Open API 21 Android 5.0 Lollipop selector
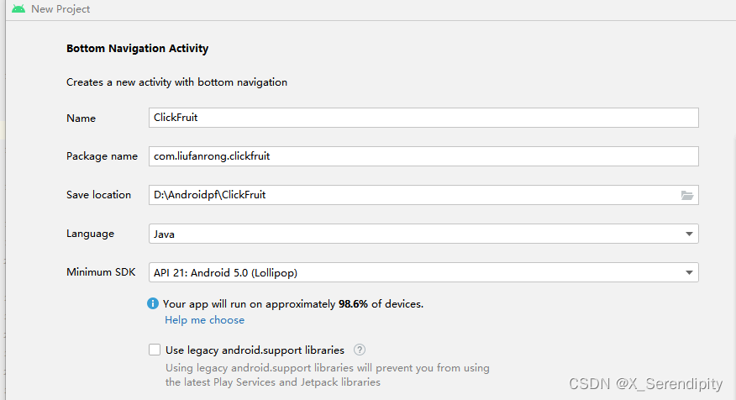 (423, 272)
